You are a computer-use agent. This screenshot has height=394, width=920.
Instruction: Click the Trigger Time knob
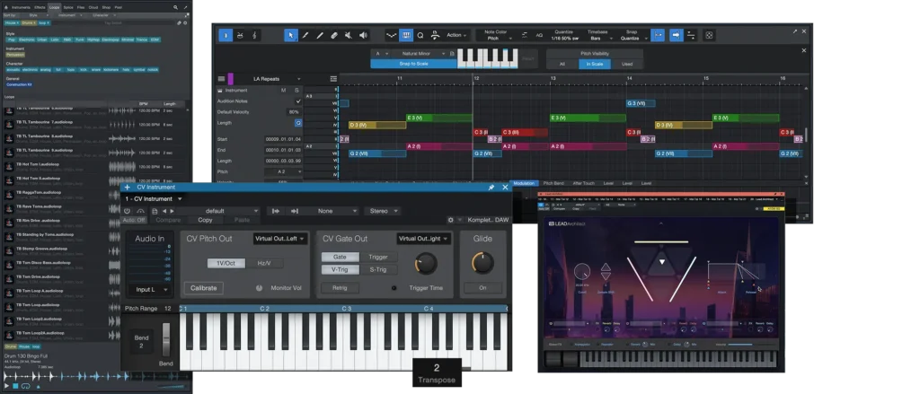pos(425,263)
